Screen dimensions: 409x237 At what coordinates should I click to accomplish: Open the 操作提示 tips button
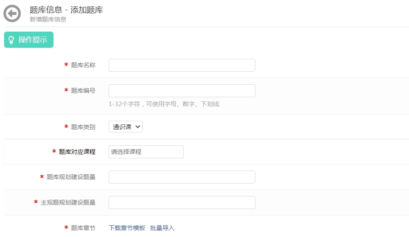coord(29,40)
